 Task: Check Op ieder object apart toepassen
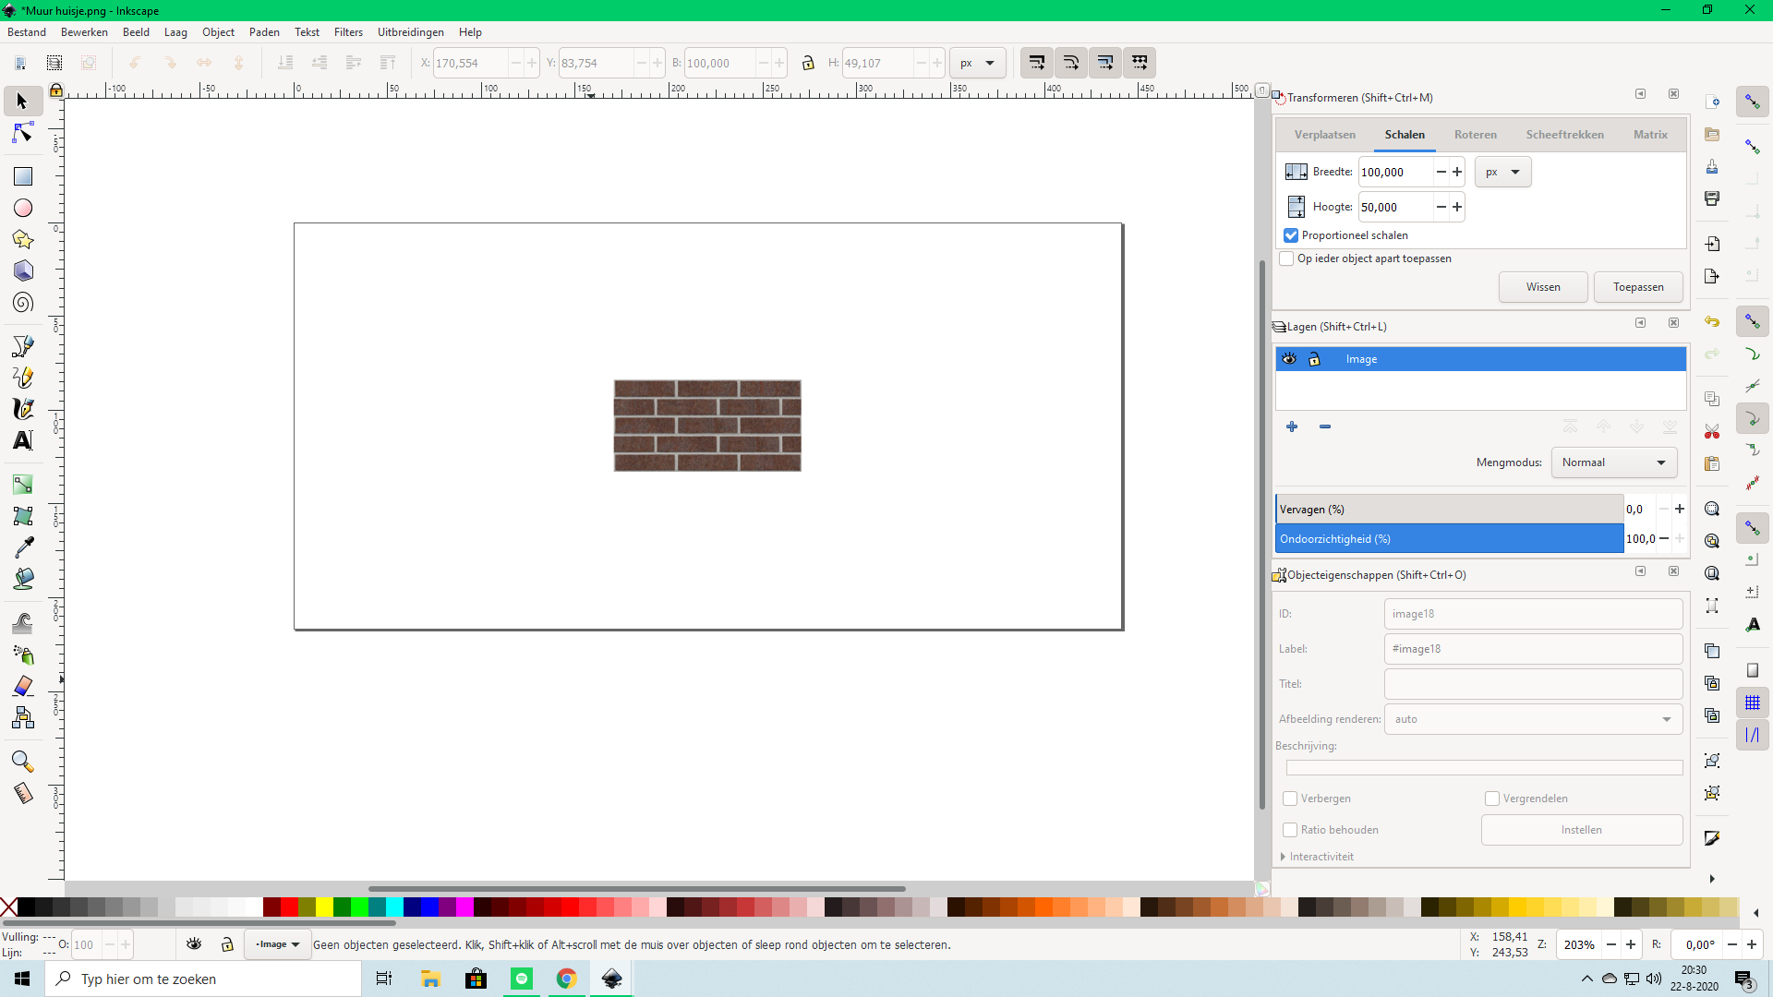[1286, 258]
